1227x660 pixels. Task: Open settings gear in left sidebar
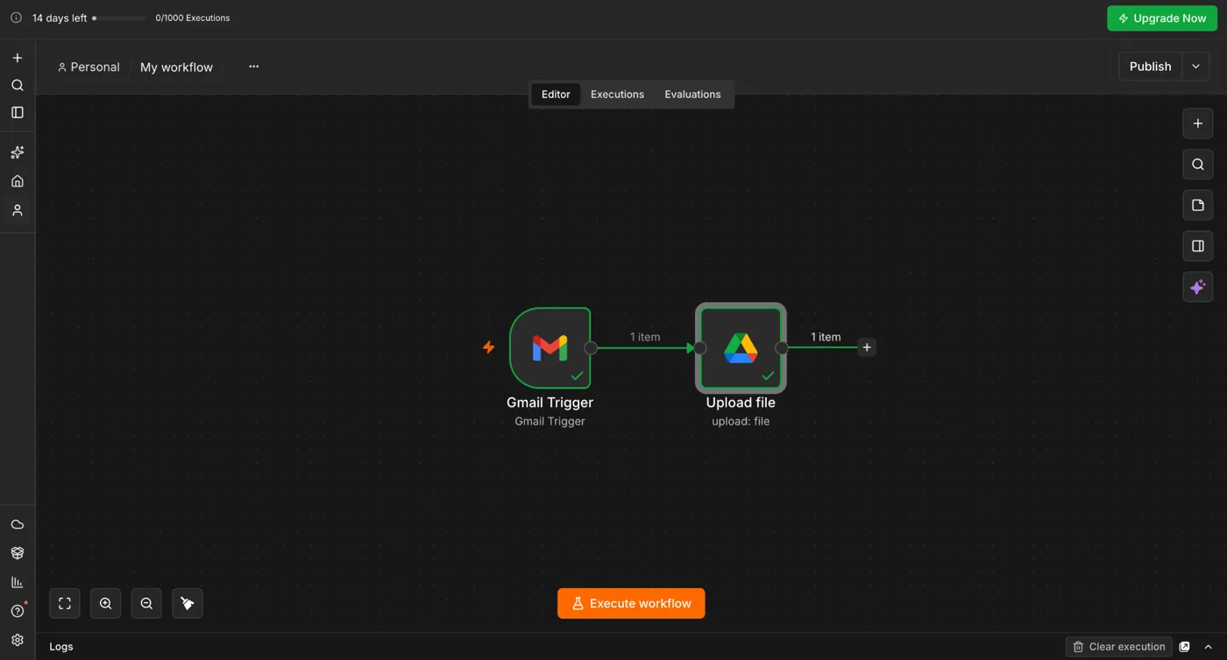click(17, 640)
